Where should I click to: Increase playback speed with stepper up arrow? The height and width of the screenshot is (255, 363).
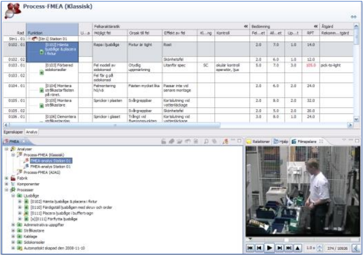tap(320, 245)
